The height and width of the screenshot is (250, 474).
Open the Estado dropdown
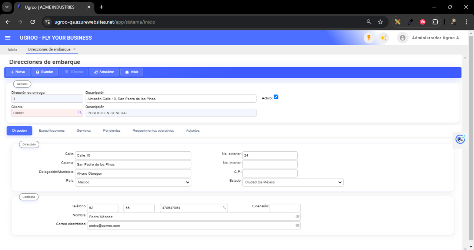click(x=293, y=182)
